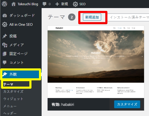Select the テーマ submenu item
The image size is (149, 116).
[8, 84]
